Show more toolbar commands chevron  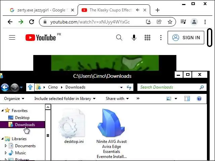pyautogui.click(x=138, y=98)
